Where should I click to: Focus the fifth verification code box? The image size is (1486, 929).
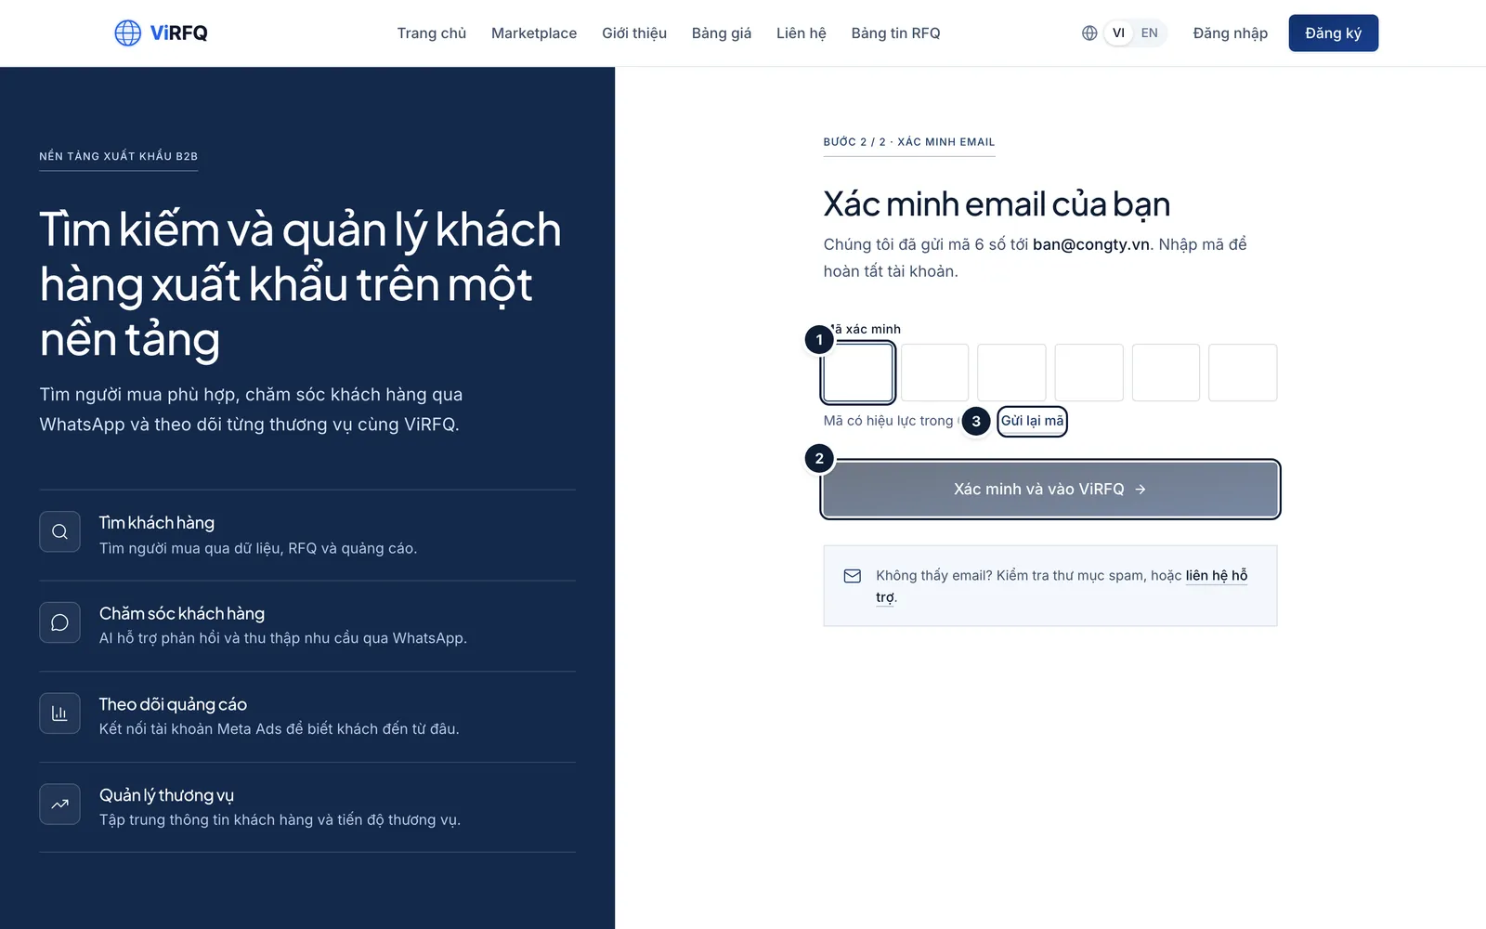coord(1167,373)
